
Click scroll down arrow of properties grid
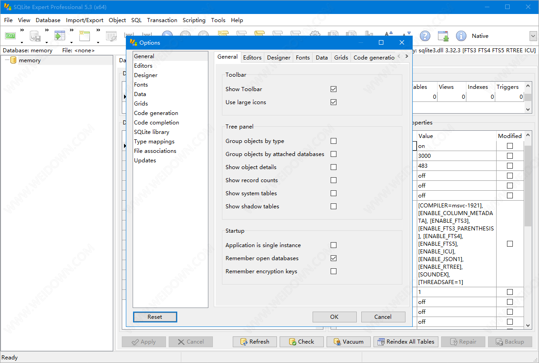(528, 325)
